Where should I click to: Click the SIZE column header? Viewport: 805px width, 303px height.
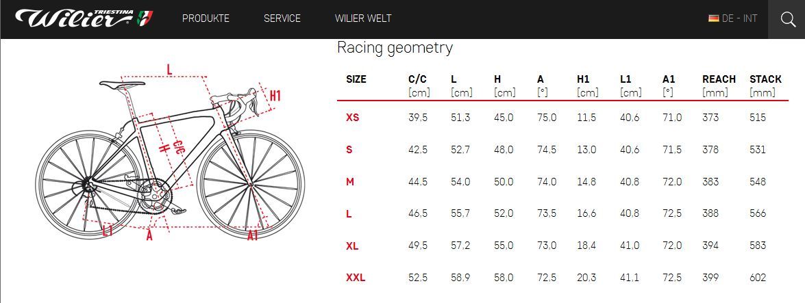pyautogui.click(x=356, y=79)
